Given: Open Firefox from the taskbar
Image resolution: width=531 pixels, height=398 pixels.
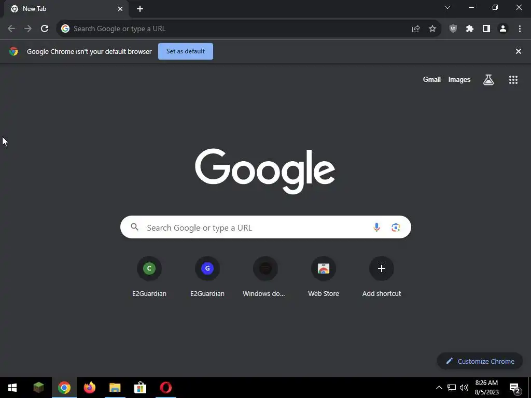Looking at the screenshot, I should point(90,388).
